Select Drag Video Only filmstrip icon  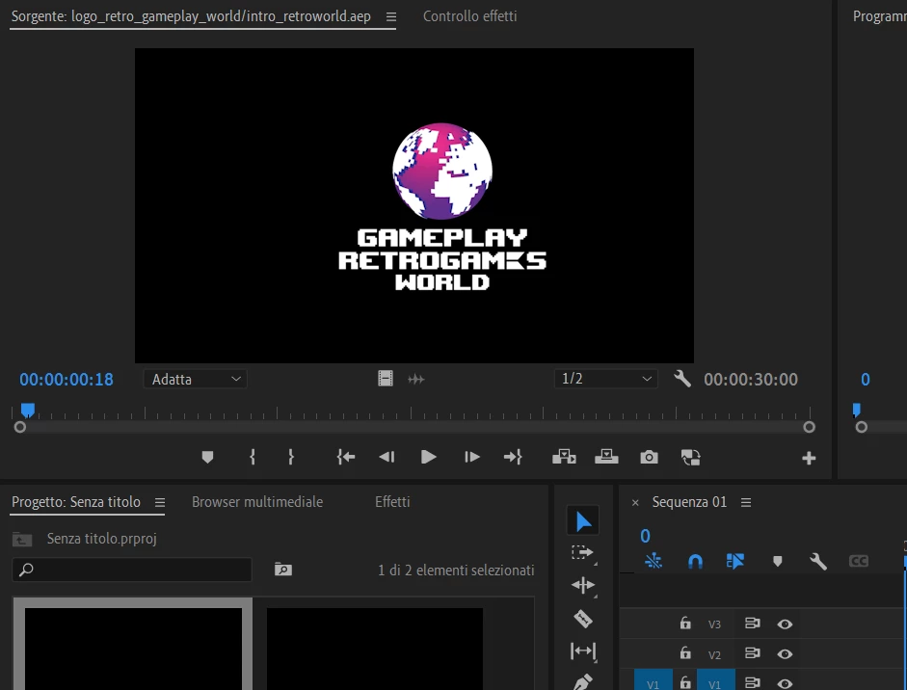coord(386,379)
